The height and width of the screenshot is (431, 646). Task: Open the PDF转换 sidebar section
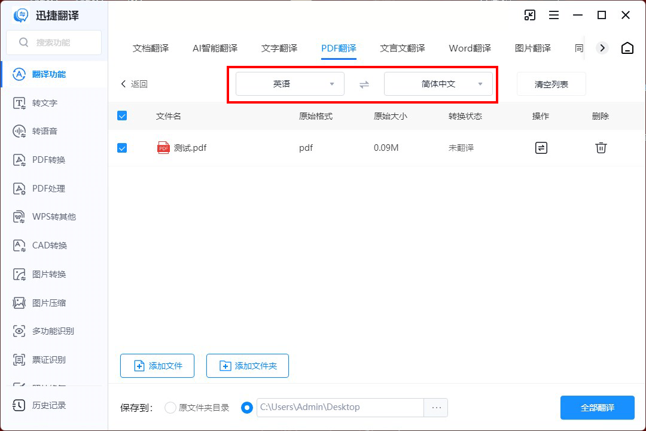point(54,160)
